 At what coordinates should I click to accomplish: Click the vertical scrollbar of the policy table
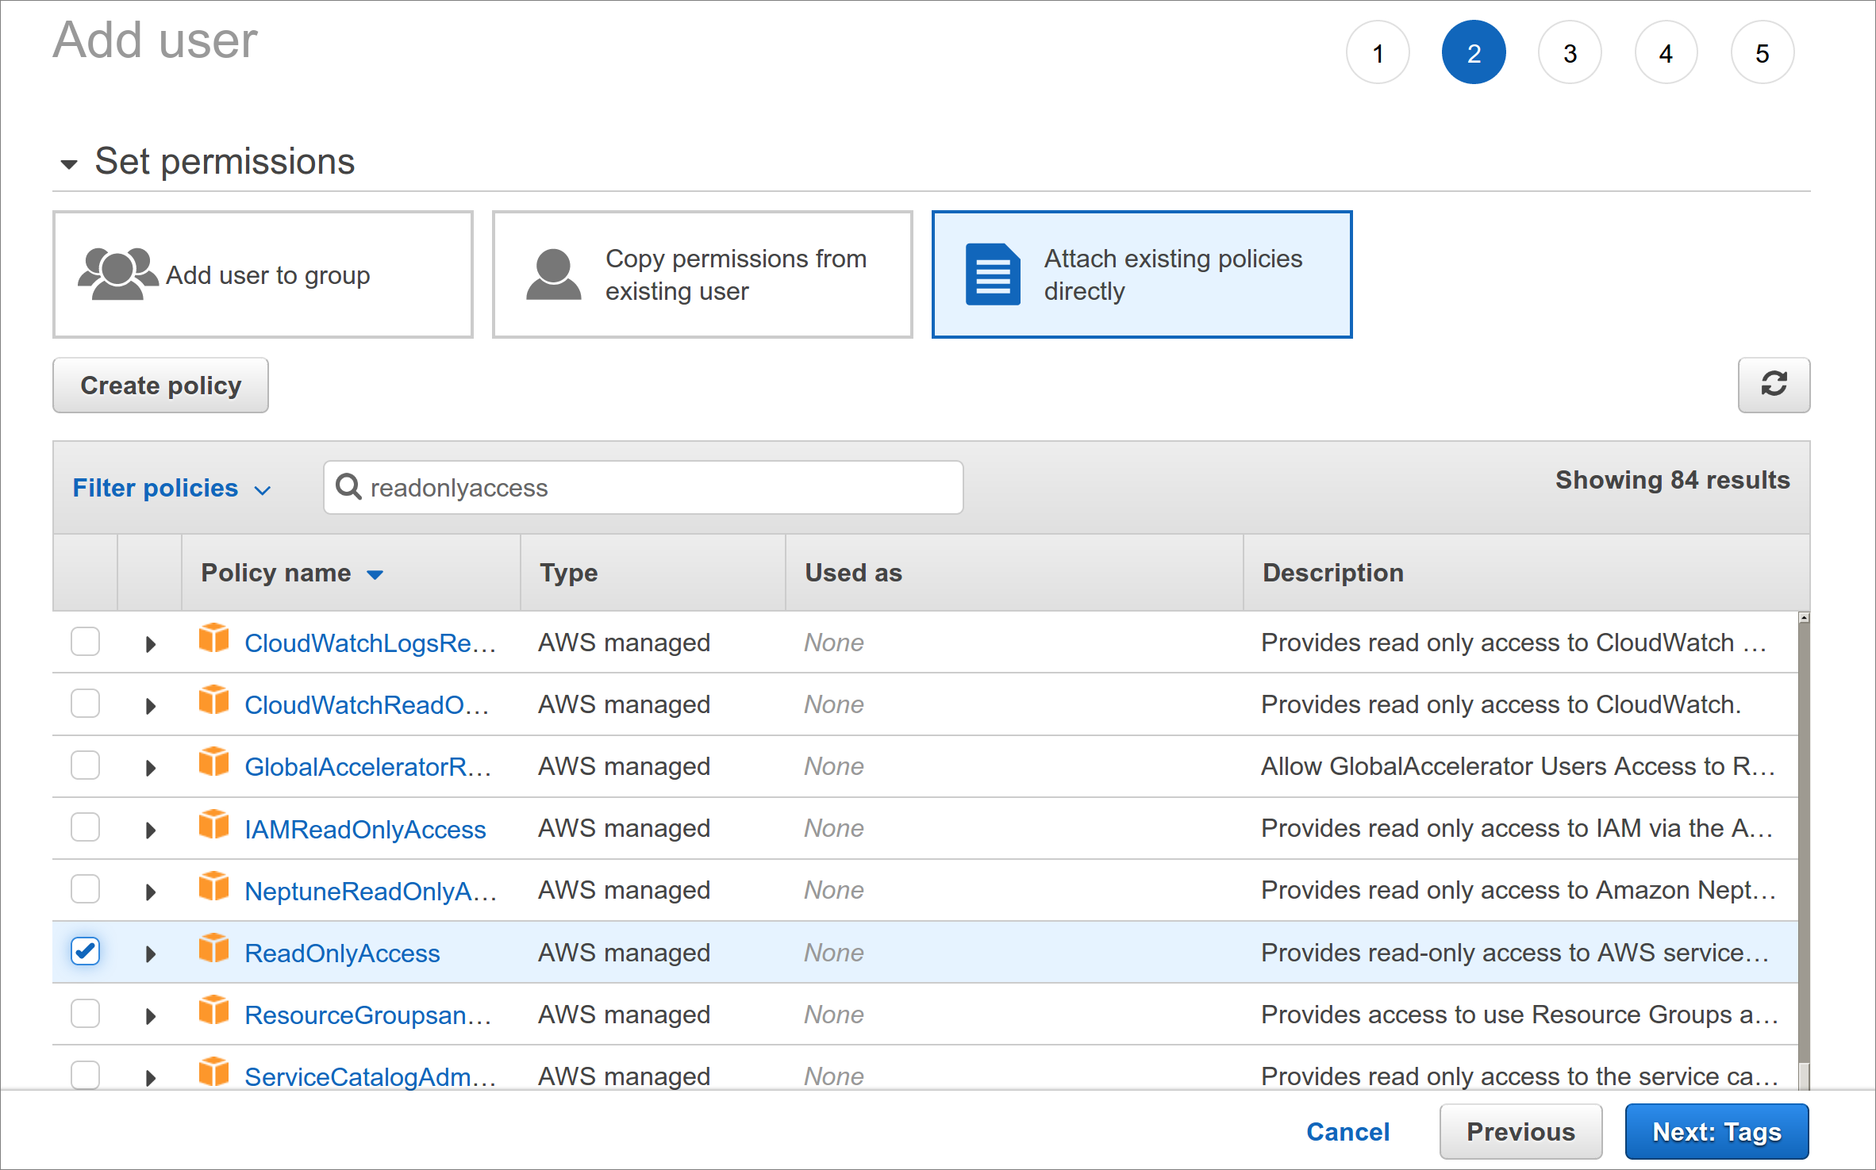(1802, 833)
